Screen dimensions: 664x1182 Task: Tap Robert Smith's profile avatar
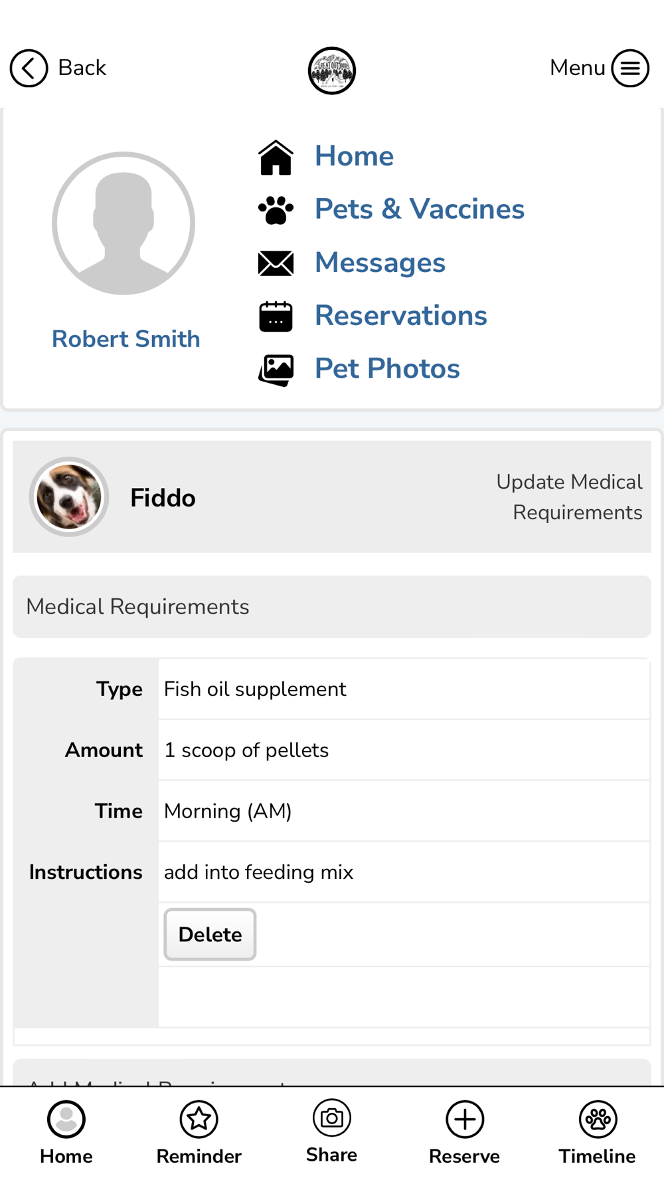point(124,223)
